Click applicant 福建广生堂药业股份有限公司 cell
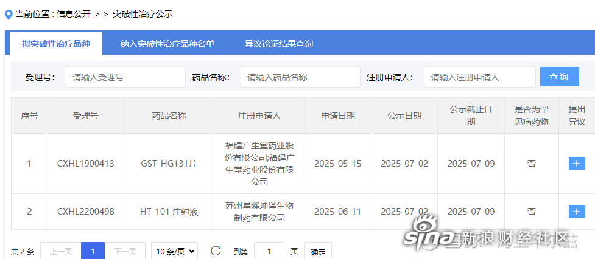This screenshot has width=595, height=259. tap(259, 164)
